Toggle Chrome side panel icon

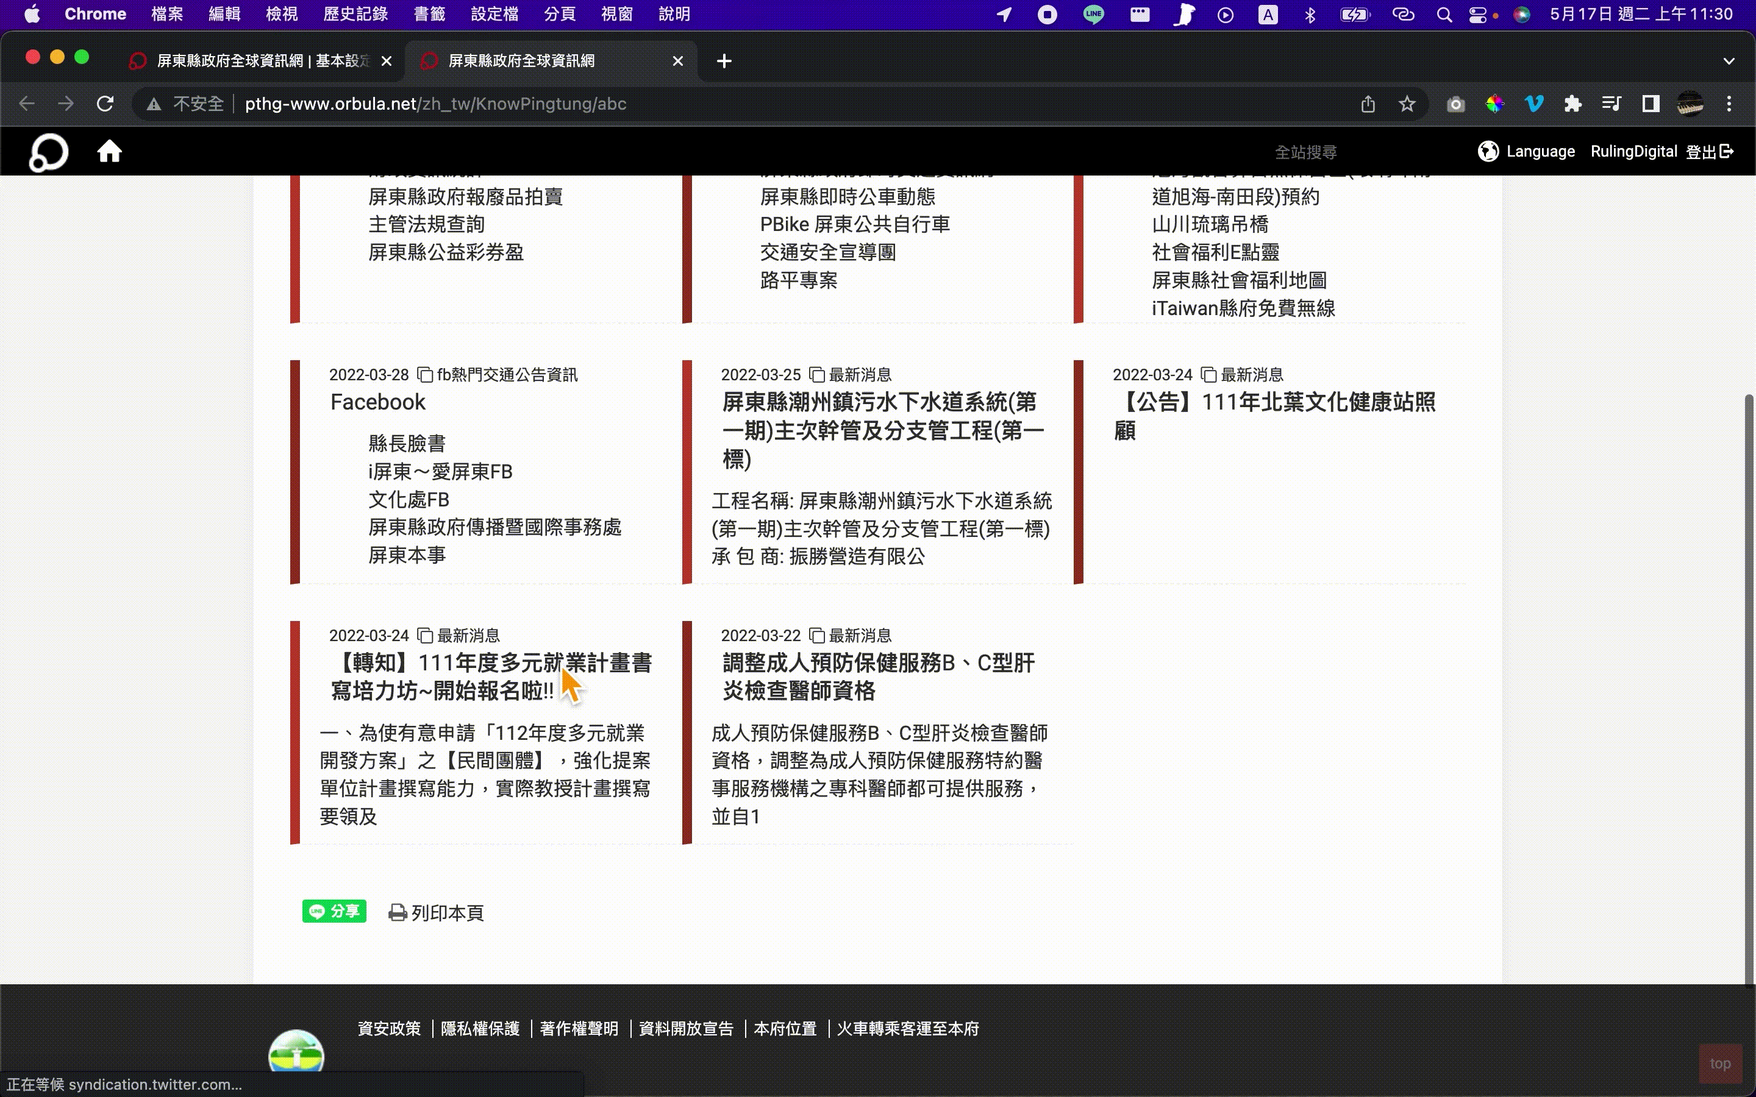click(1651, 104)
